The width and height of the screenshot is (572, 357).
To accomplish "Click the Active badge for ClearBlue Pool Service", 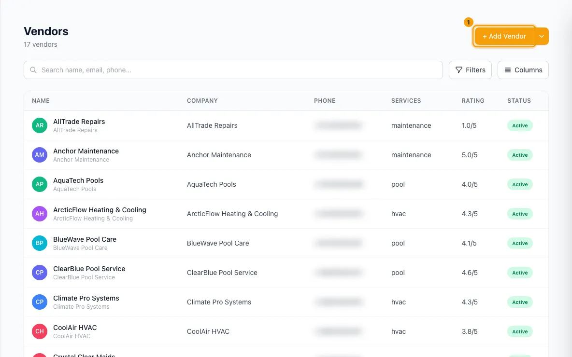I will pos(520,273).
